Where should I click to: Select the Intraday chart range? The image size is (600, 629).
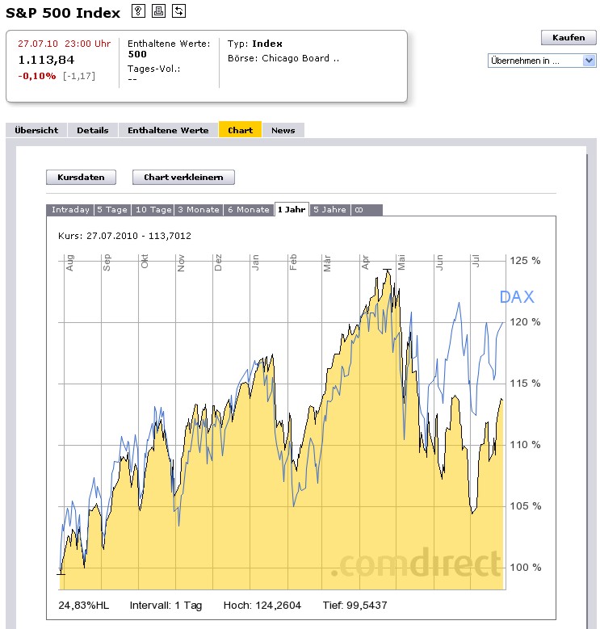(70, 210)
